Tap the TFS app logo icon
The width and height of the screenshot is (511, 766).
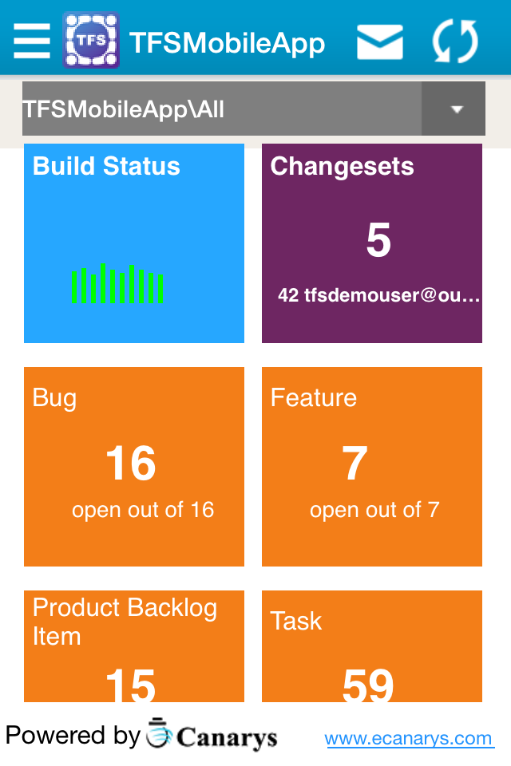coord(91,40)
